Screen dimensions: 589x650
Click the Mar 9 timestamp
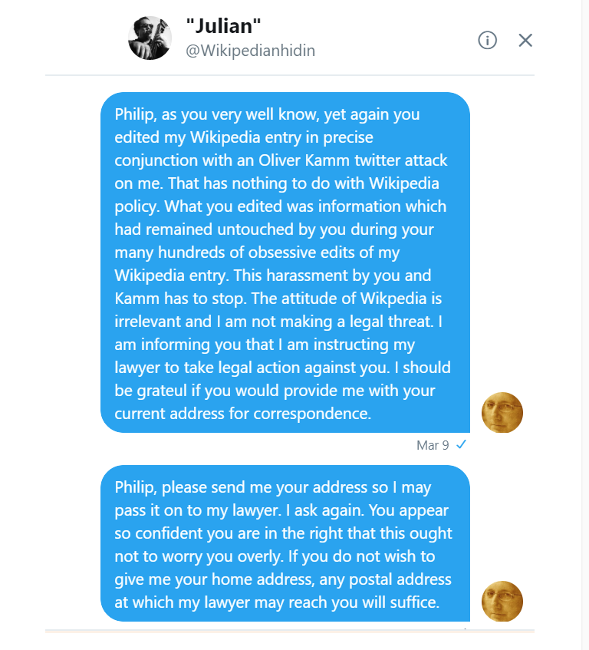(x=433, y=445)
